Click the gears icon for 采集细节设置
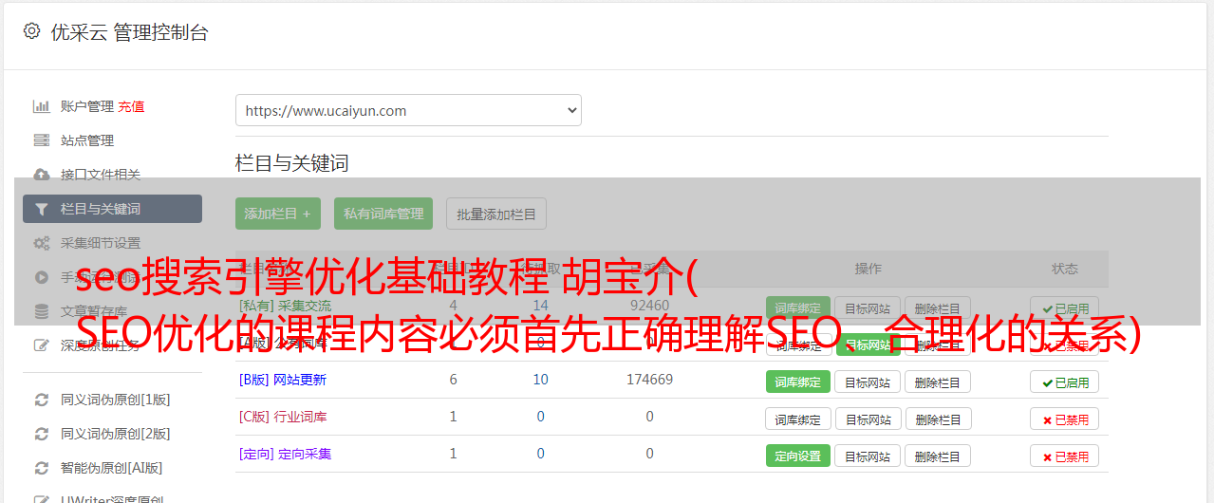The width and height of the screenshot is (1214, 503). 42,243
